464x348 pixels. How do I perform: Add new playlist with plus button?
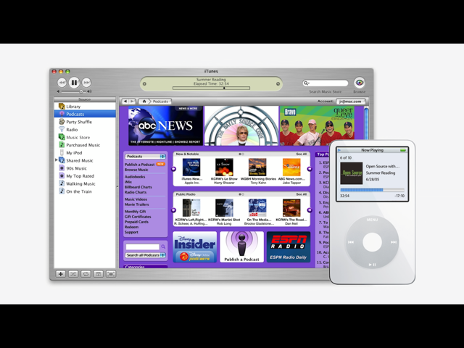[x=61, y=274]
